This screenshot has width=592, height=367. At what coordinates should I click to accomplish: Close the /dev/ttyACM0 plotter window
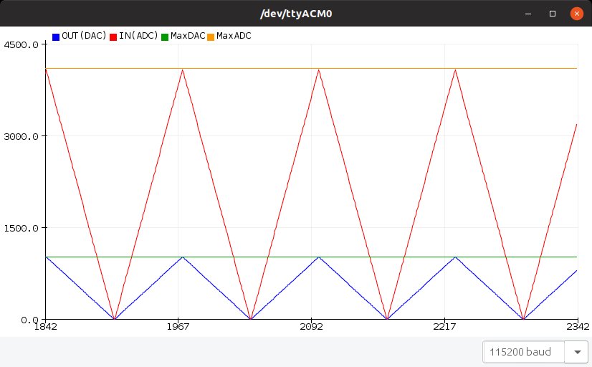point(576,13)
